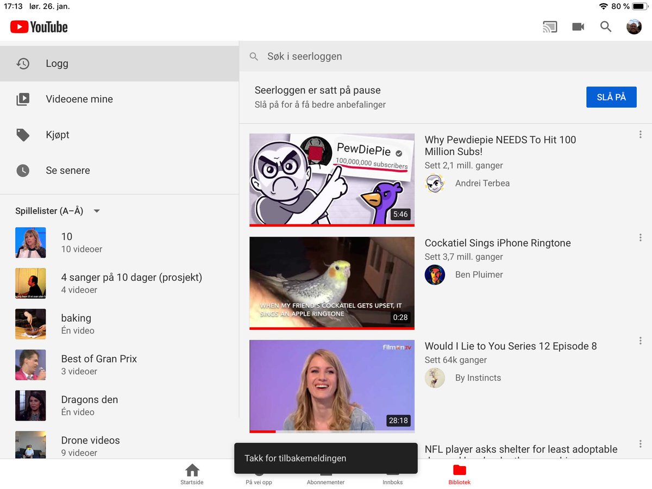
Task: Open Videoene mine section
Action: 120,99
